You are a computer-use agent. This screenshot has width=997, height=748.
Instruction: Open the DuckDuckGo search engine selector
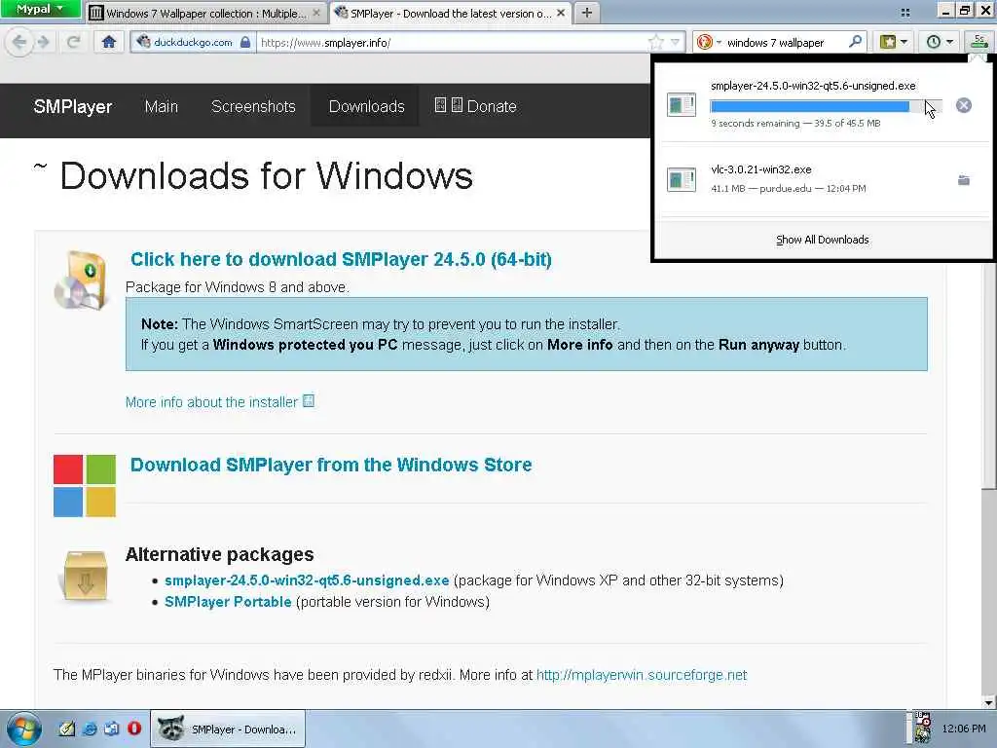pyautogui.click(x=709, y=43)
